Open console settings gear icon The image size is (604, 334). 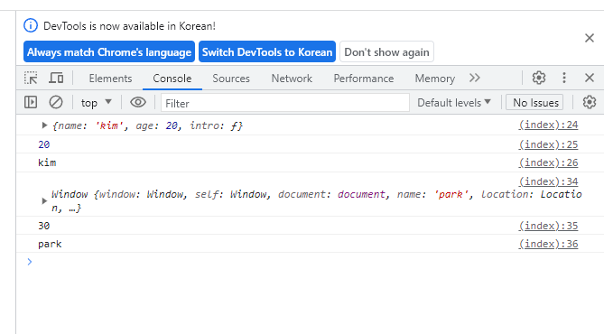pos(589,103)
